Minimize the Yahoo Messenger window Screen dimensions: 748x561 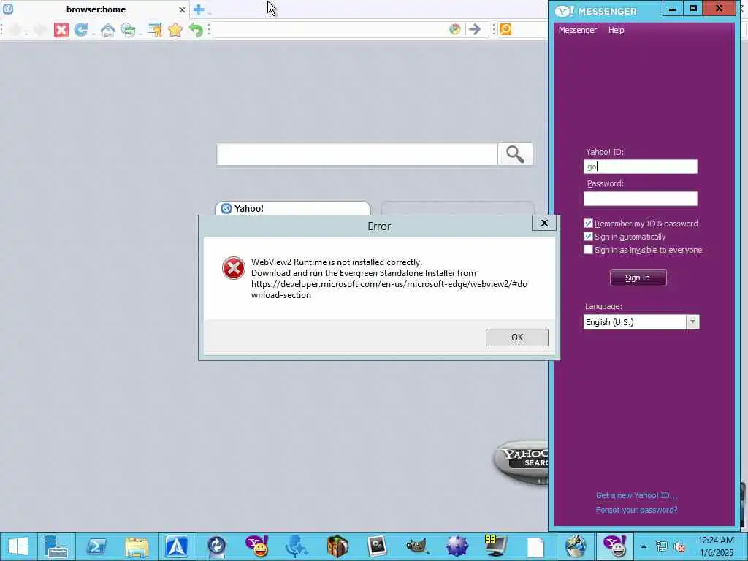(x=672, y=9)
